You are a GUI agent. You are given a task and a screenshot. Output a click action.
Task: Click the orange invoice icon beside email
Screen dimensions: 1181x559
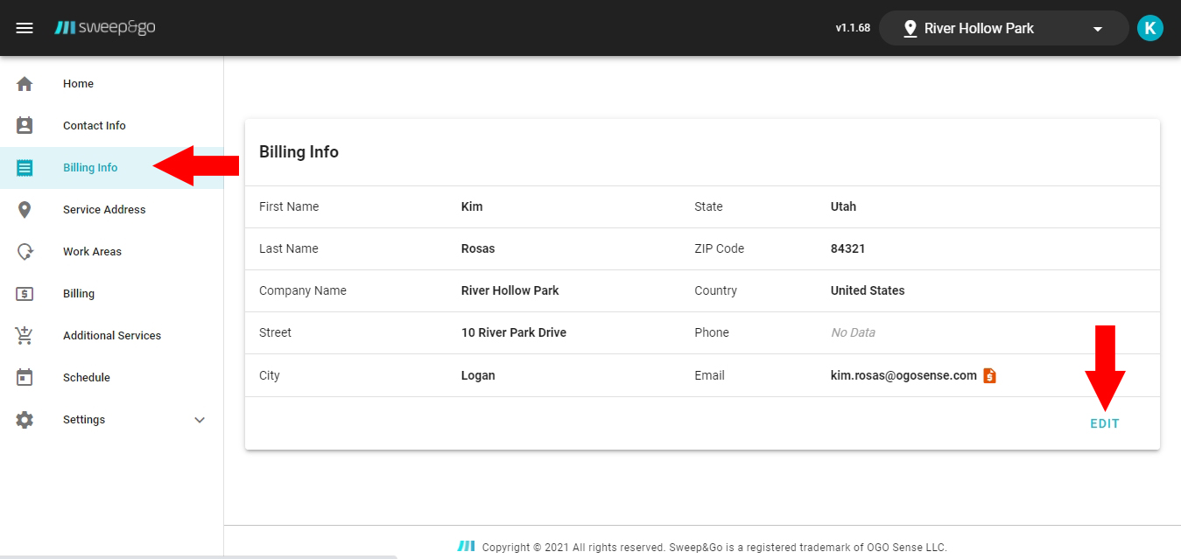pos(989,375)
